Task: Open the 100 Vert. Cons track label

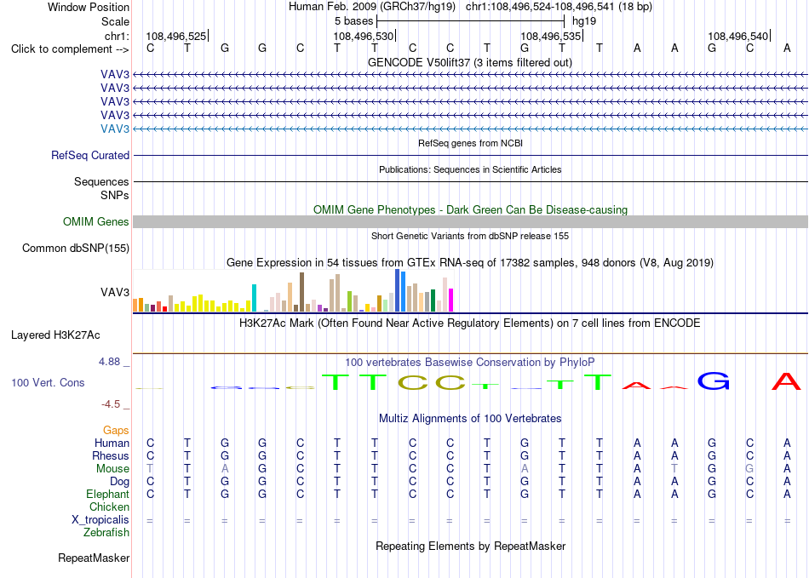Action: pyautogui.click(x=48, y=382)
